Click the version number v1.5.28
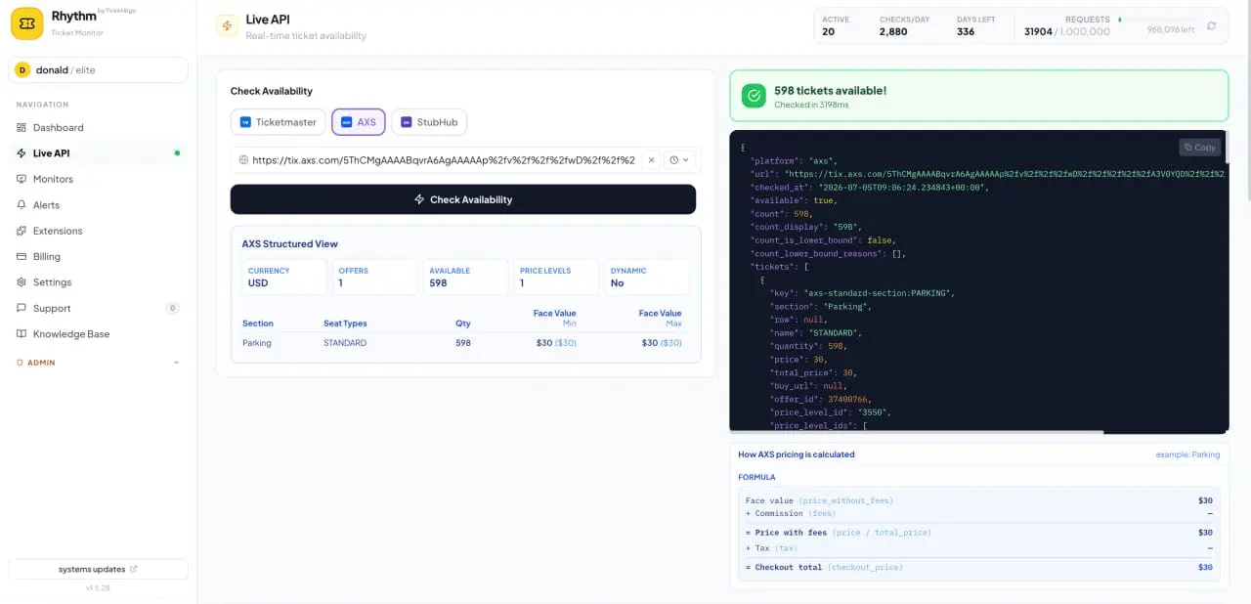This screenshot has width=1251, height=604. click(98, 588)
